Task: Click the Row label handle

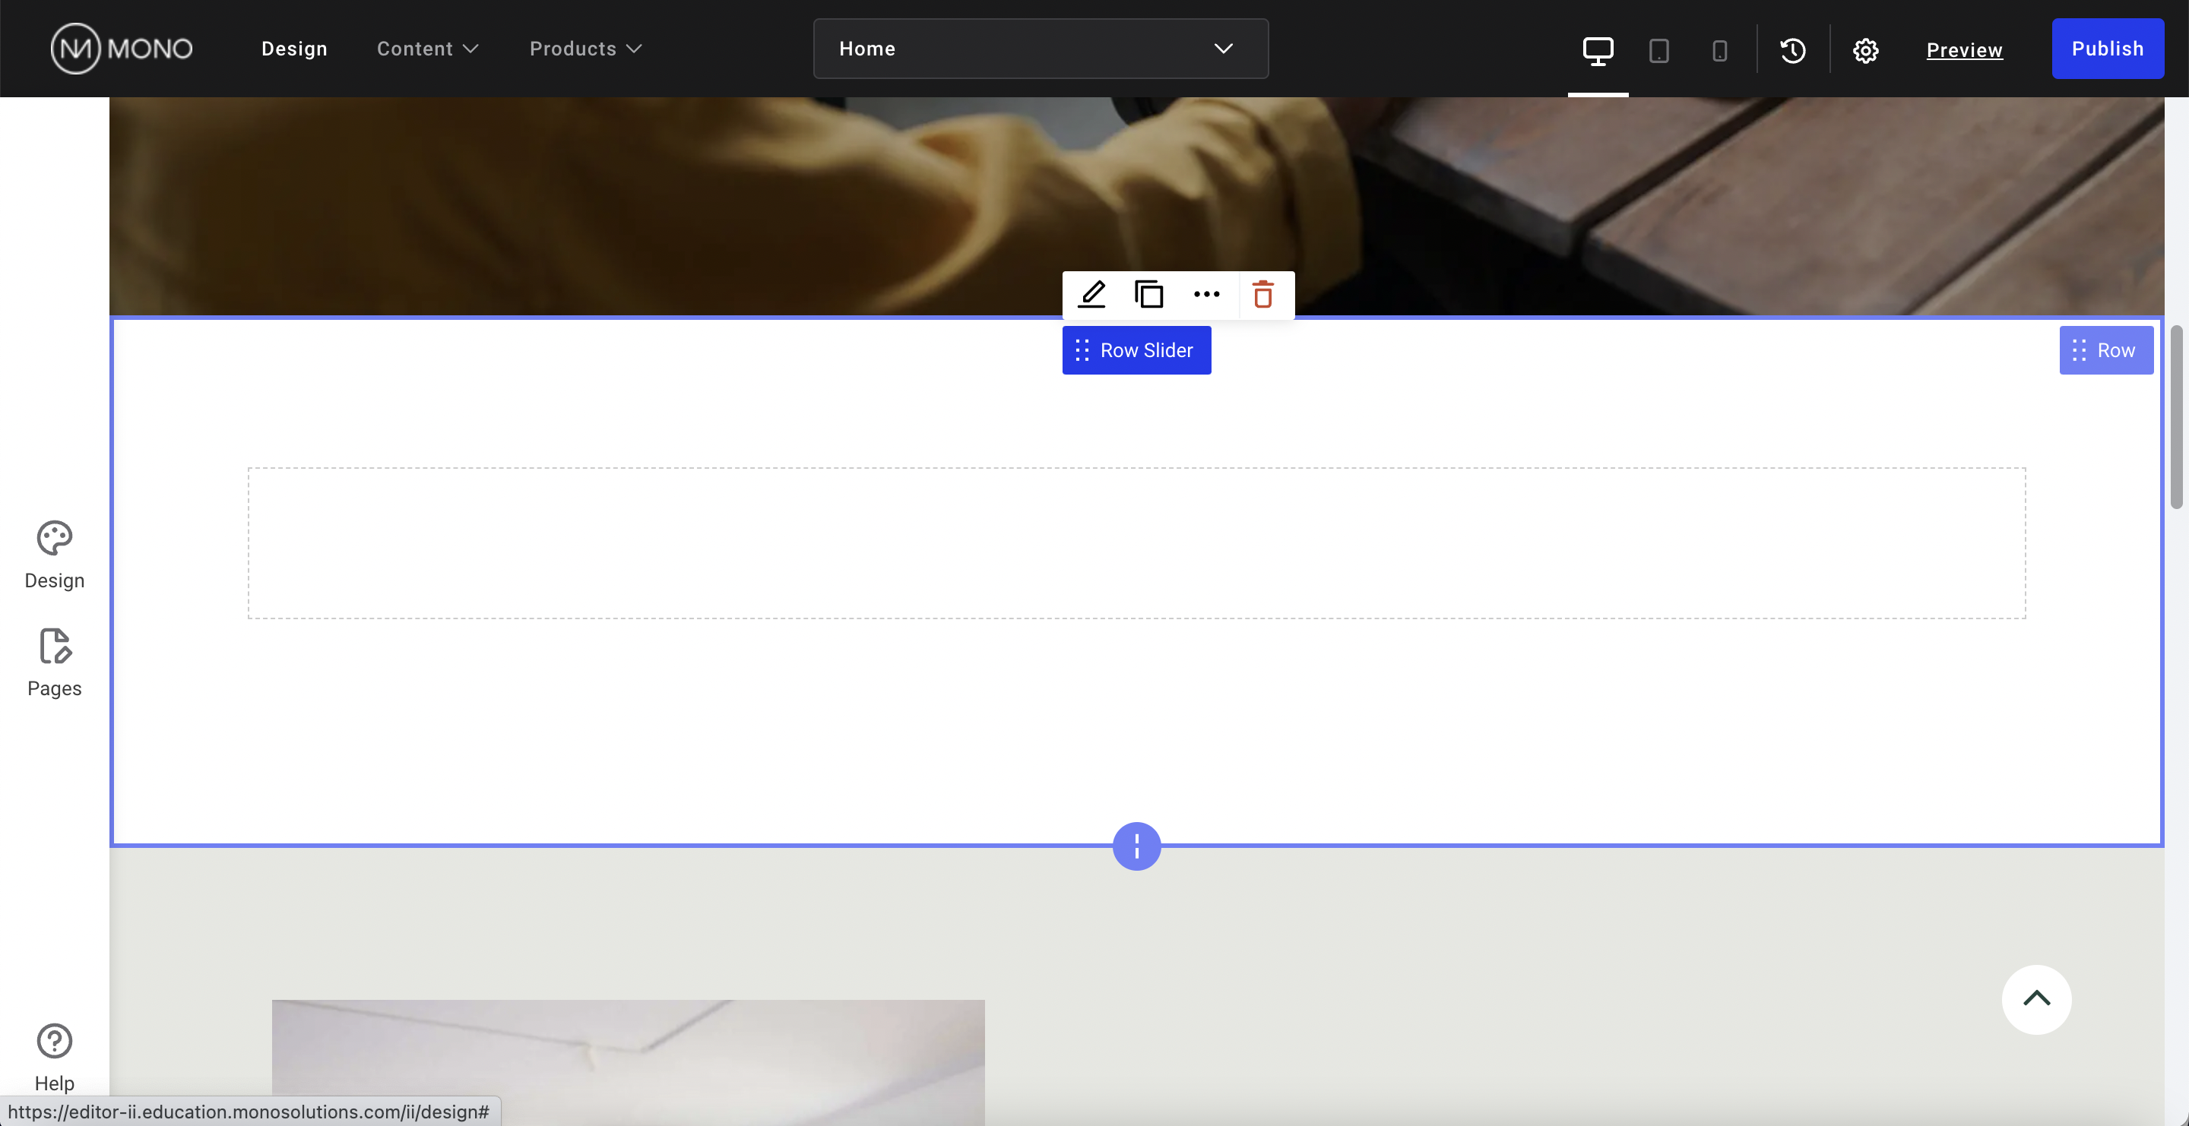Action: click(x=2105, y=350)
